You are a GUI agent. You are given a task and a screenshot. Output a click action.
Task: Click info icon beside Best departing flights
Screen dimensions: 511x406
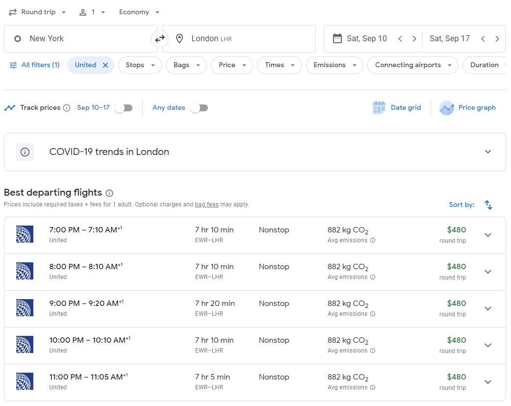(109, 193)
